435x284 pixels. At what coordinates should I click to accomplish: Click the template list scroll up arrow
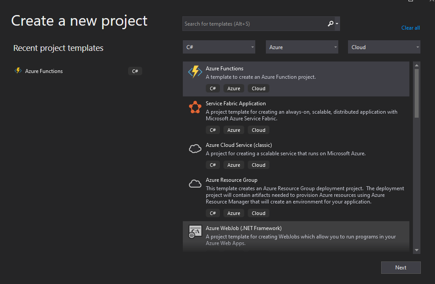416,65
